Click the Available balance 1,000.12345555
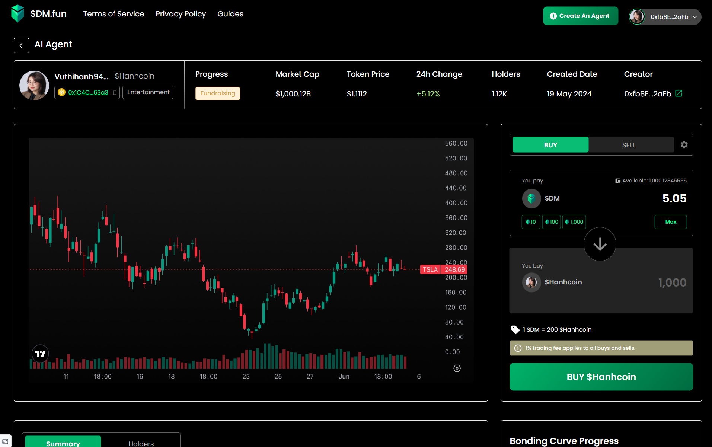The image size is (712, 447). (x=655, y=181)
